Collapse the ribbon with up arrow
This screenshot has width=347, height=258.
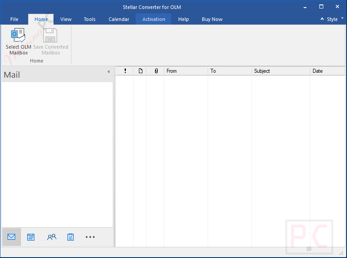tap(322, 19)
